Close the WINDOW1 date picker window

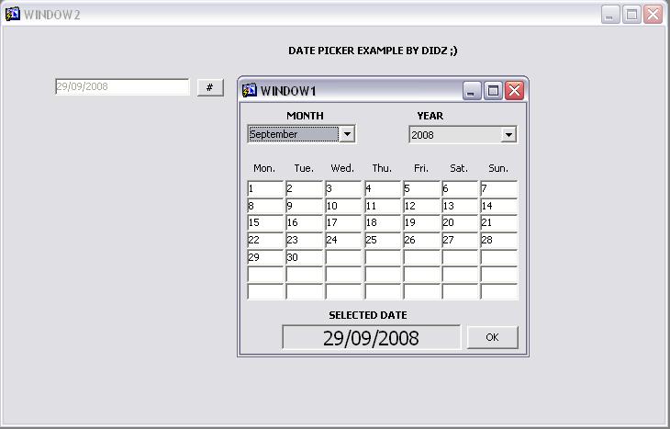pos(514,90)
